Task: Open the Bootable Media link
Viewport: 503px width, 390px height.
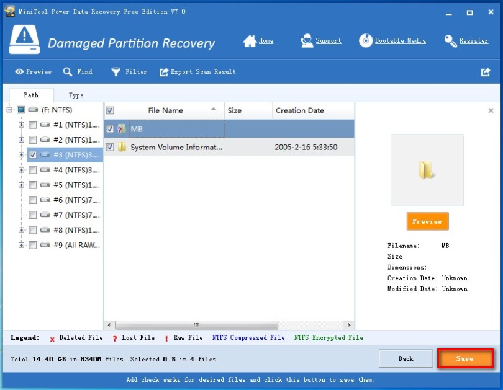Action: (x=401, y=41)
